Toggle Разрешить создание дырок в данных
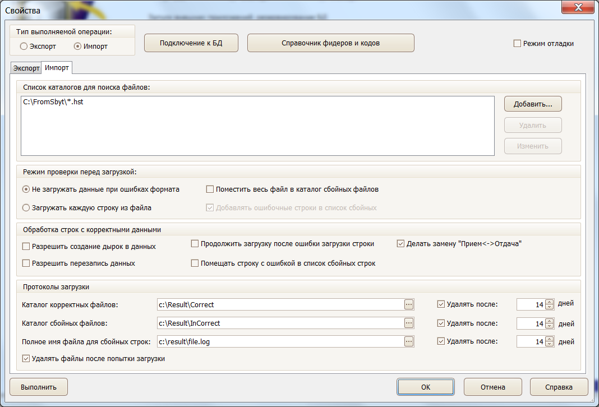The width and height of the screenshot is (599, 407). click(26, 246)
